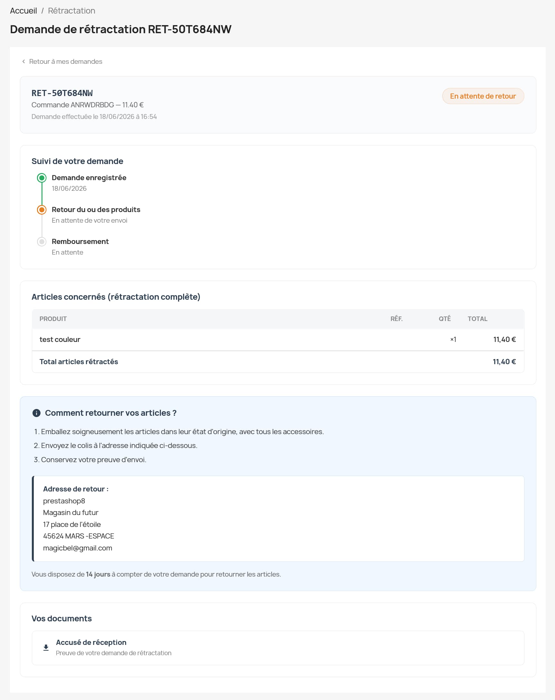Select the magicbel@gmail.com email address
555x700 pixels.
78,548
